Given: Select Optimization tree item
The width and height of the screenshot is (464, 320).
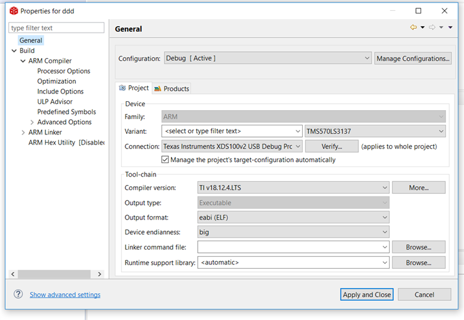Looking at the screenshot, I should click(x=56, y=81).
